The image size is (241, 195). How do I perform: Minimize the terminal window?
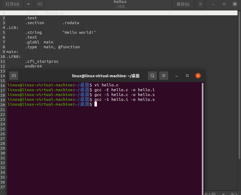tap(176, 76)
